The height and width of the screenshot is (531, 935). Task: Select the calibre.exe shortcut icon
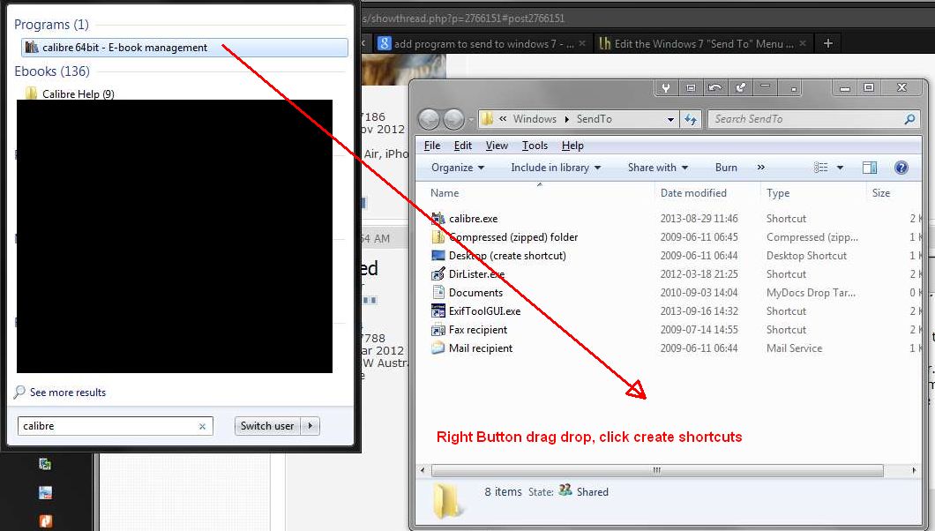point(438,219)
